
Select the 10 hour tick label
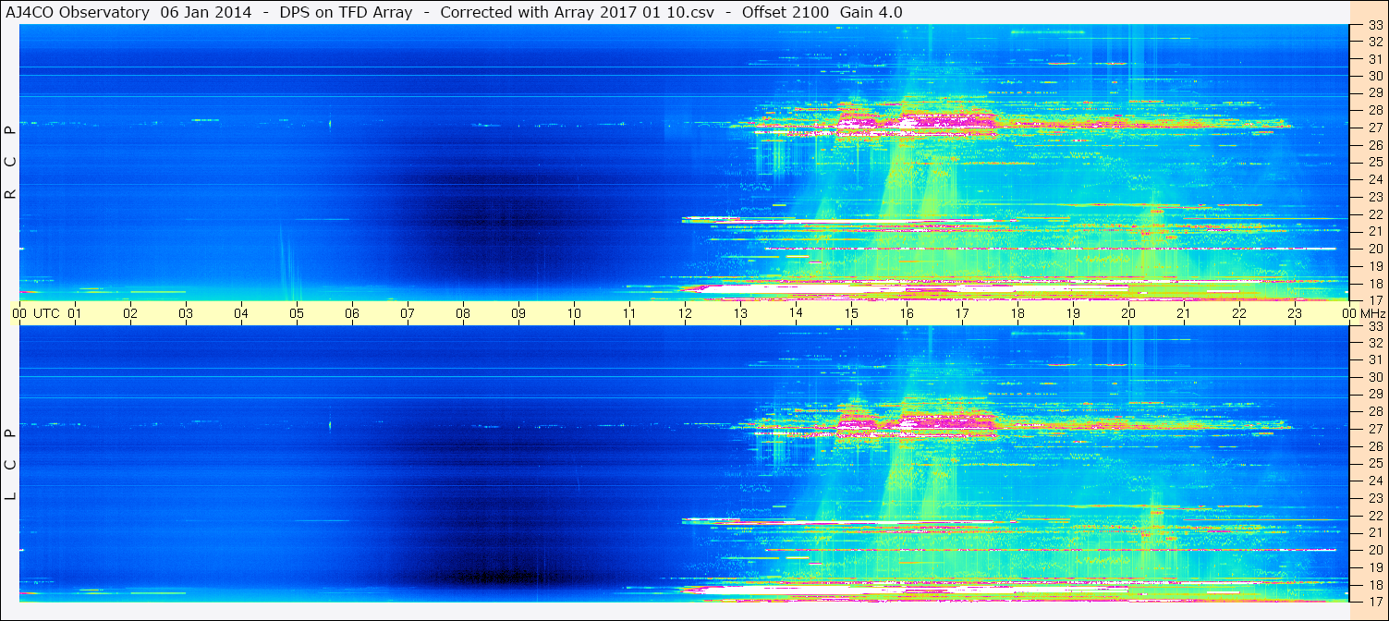pos(574,313)
